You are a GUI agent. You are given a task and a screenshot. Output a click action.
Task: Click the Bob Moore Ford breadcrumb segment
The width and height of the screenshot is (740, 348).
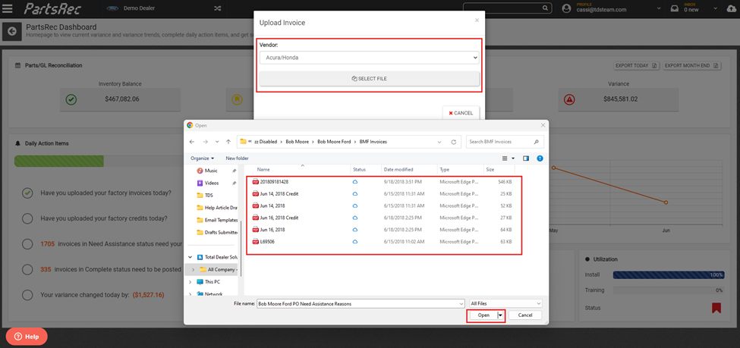[334, 142]
